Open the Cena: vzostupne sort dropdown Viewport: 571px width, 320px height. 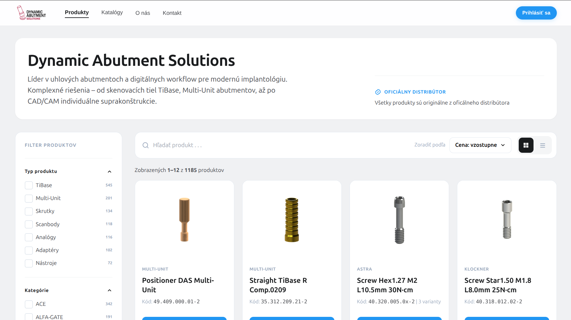point(480,145)
